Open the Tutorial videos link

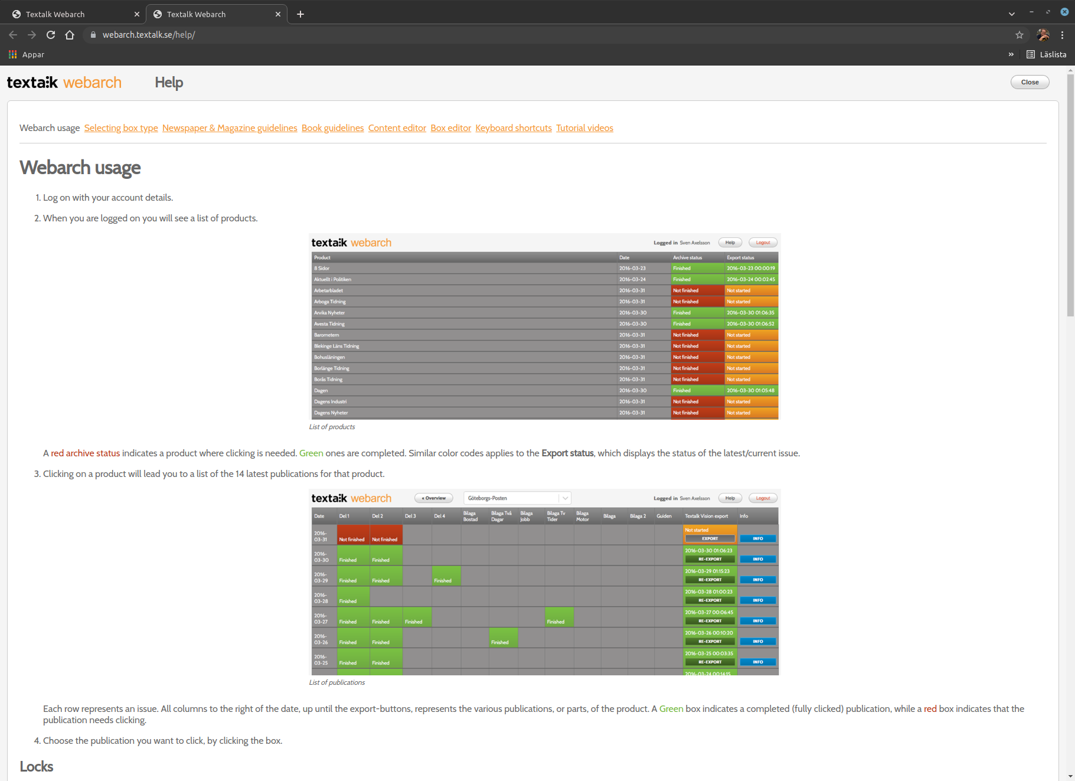pyautogui.click(x=584, y=128)
